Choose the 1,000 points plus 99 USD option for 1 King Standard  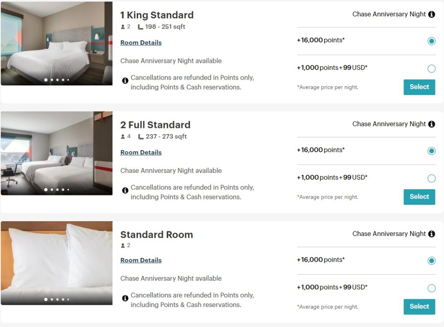point(431,69)
